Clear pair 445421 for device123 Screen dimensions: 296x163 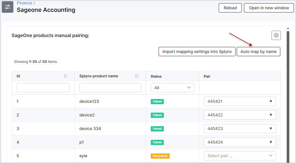click(271, 101)
